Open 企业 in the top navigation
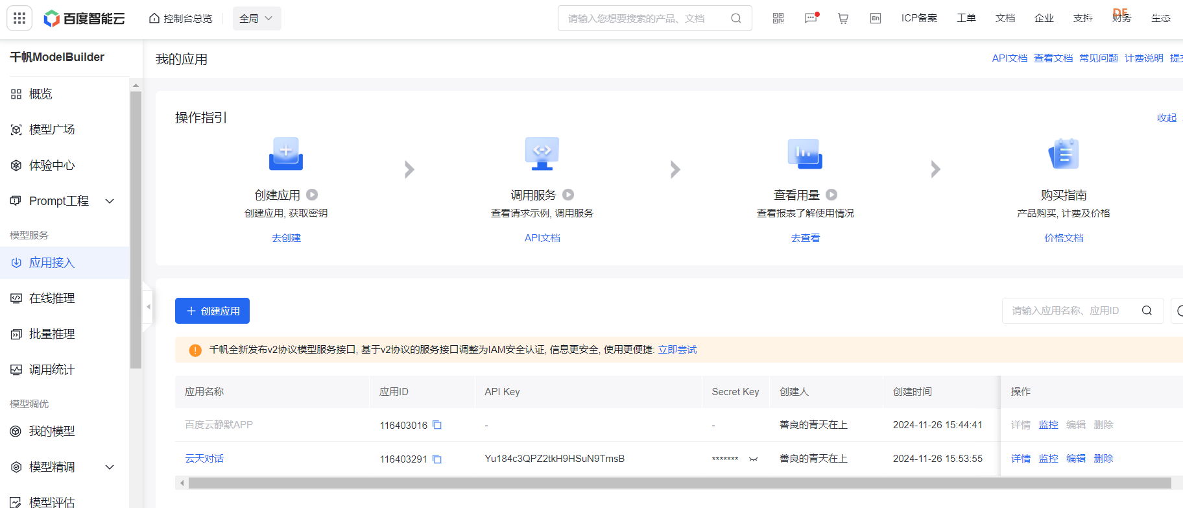The image size is (1183, 508). tap(1044, 18)
